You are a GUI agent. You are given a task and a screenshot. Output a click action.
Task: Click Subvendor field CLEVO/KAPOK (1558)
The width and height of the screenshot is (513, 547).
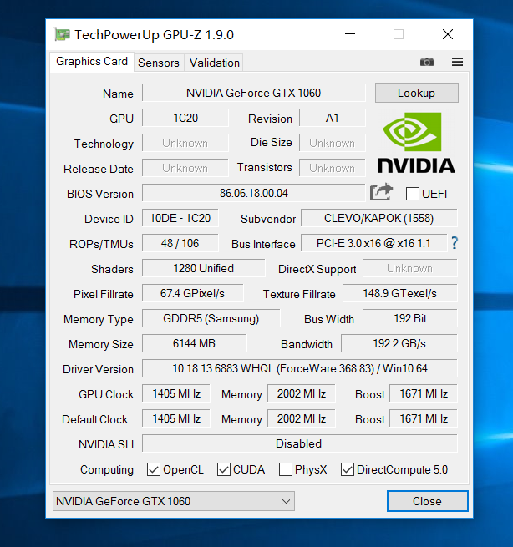[x=379, y=218]
